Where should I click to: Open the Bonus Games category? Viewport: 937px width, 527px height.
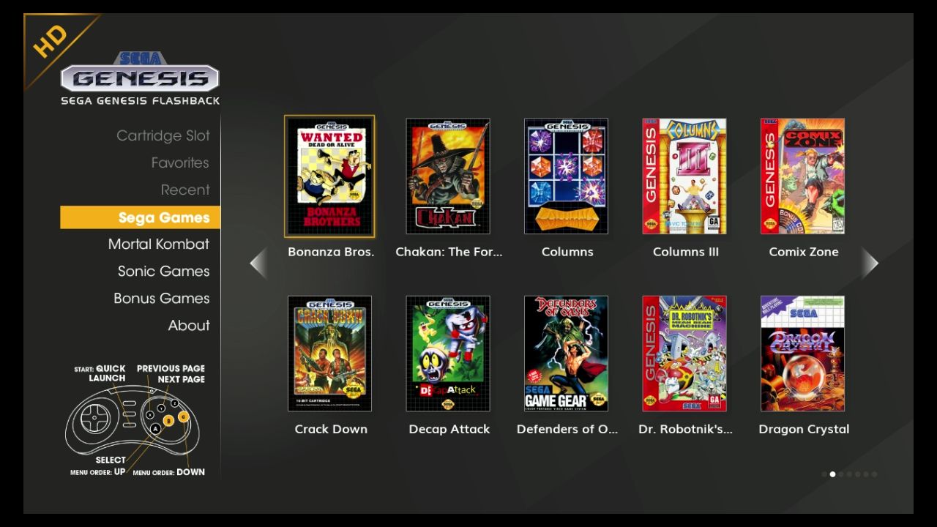162,298
